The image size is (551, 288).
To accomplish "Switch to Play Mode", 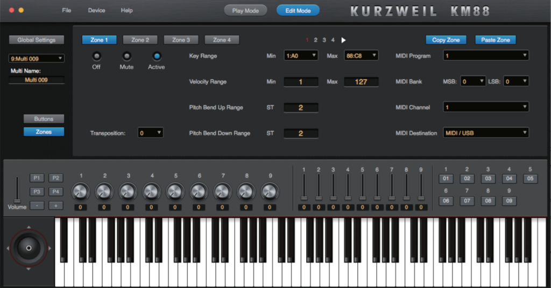I will 245,11.
